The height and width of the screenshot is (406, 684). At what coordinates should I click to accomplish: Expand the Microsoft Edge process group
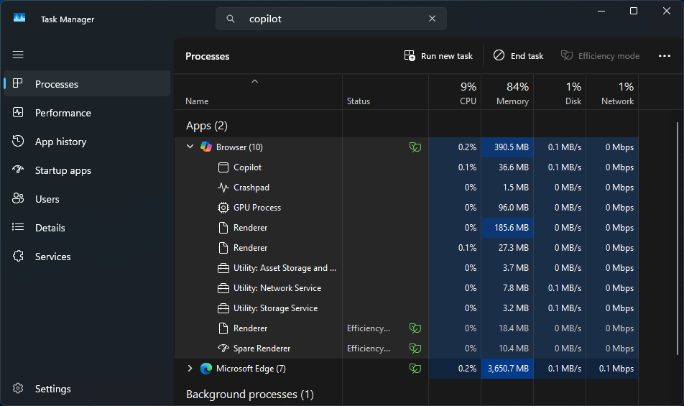190,369
